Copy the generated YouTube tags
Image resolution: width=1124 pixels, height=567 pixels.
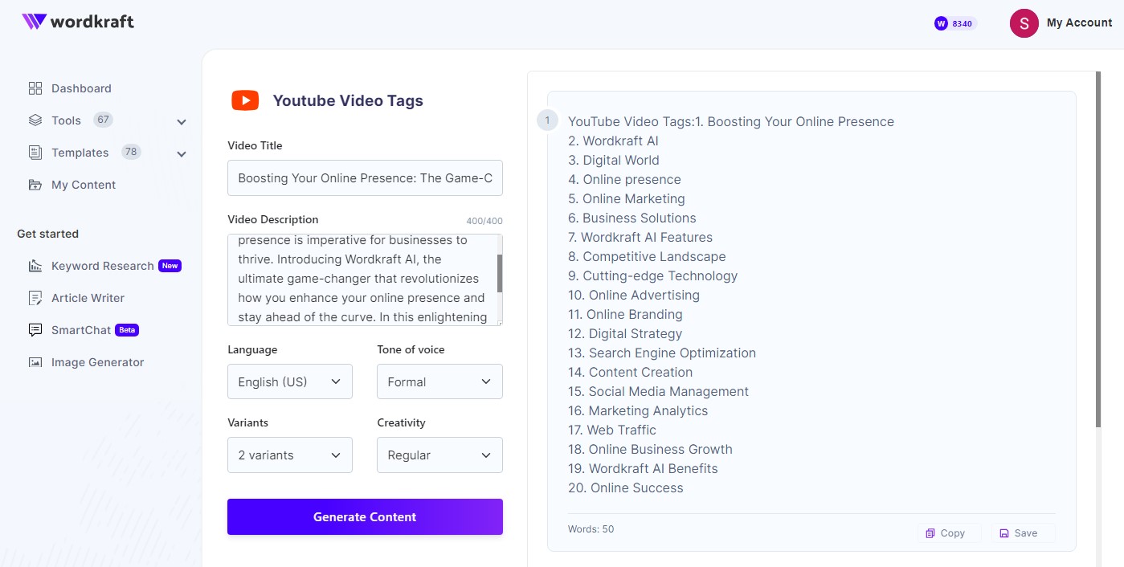[948, 532]
